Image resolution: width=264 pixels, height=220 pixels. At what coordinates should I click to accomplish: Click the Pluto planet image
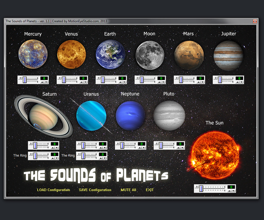click(169, 116)
